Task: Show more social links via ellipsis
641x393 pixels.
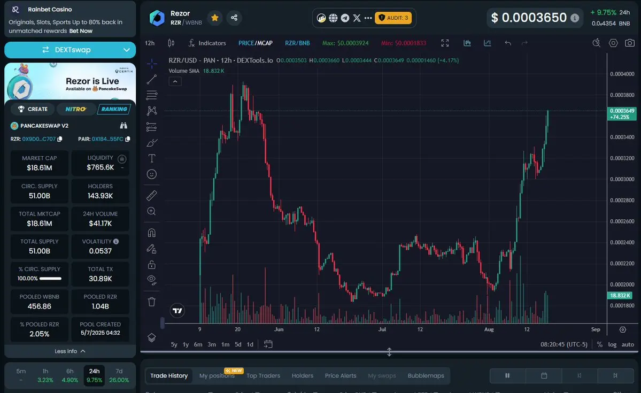Action: [x=368, y=18]
